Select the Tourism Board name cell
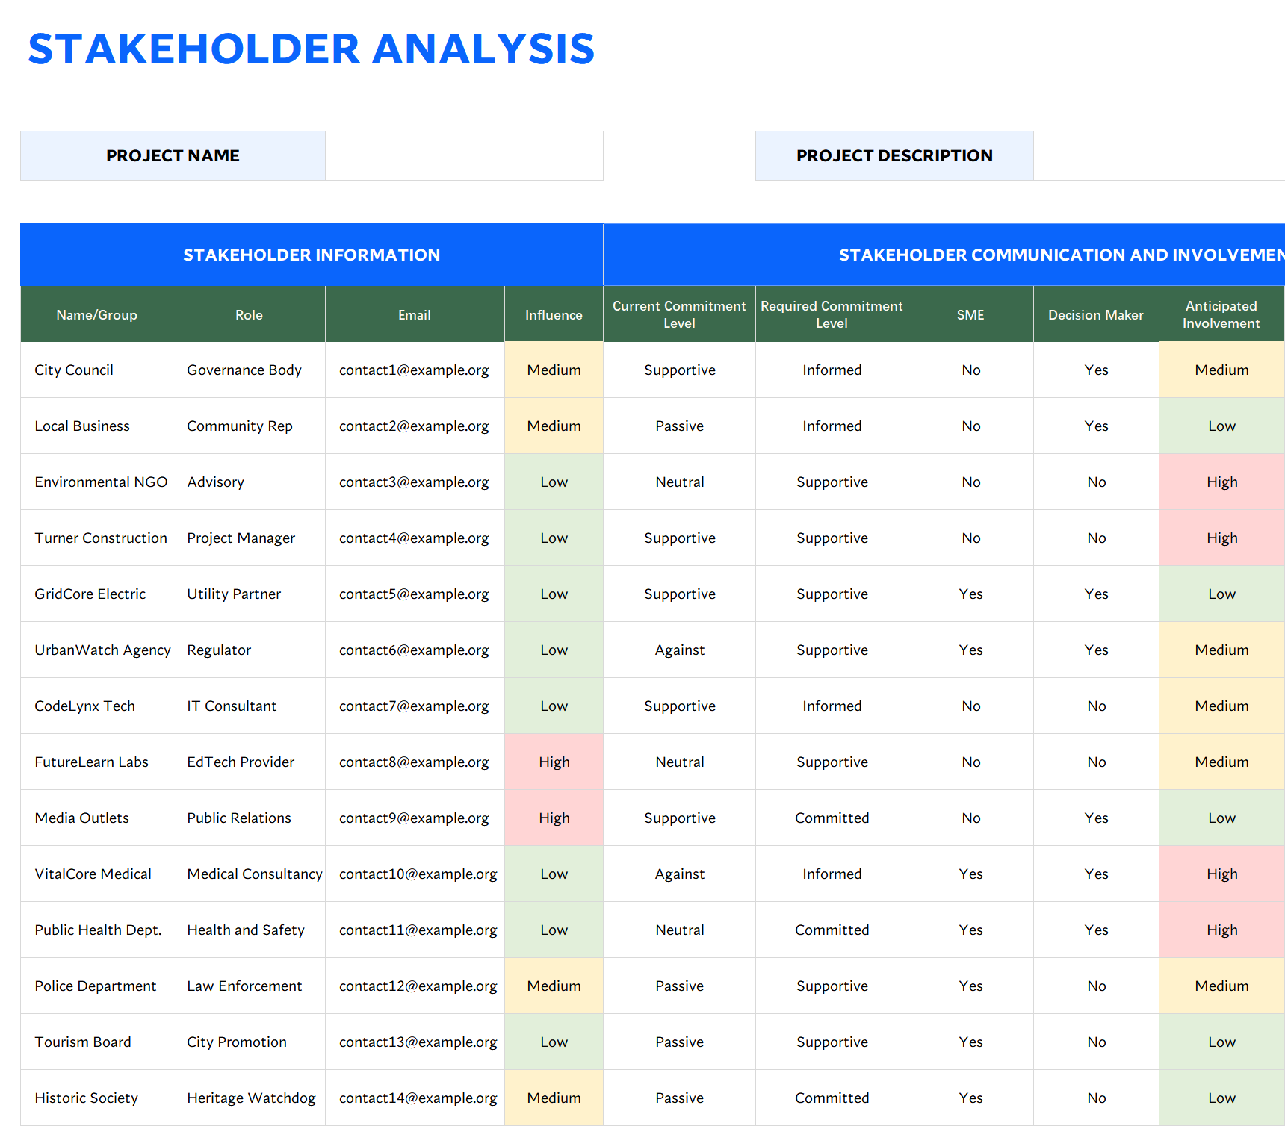Screen dimensions: 1285x1126 (97, 1042)
